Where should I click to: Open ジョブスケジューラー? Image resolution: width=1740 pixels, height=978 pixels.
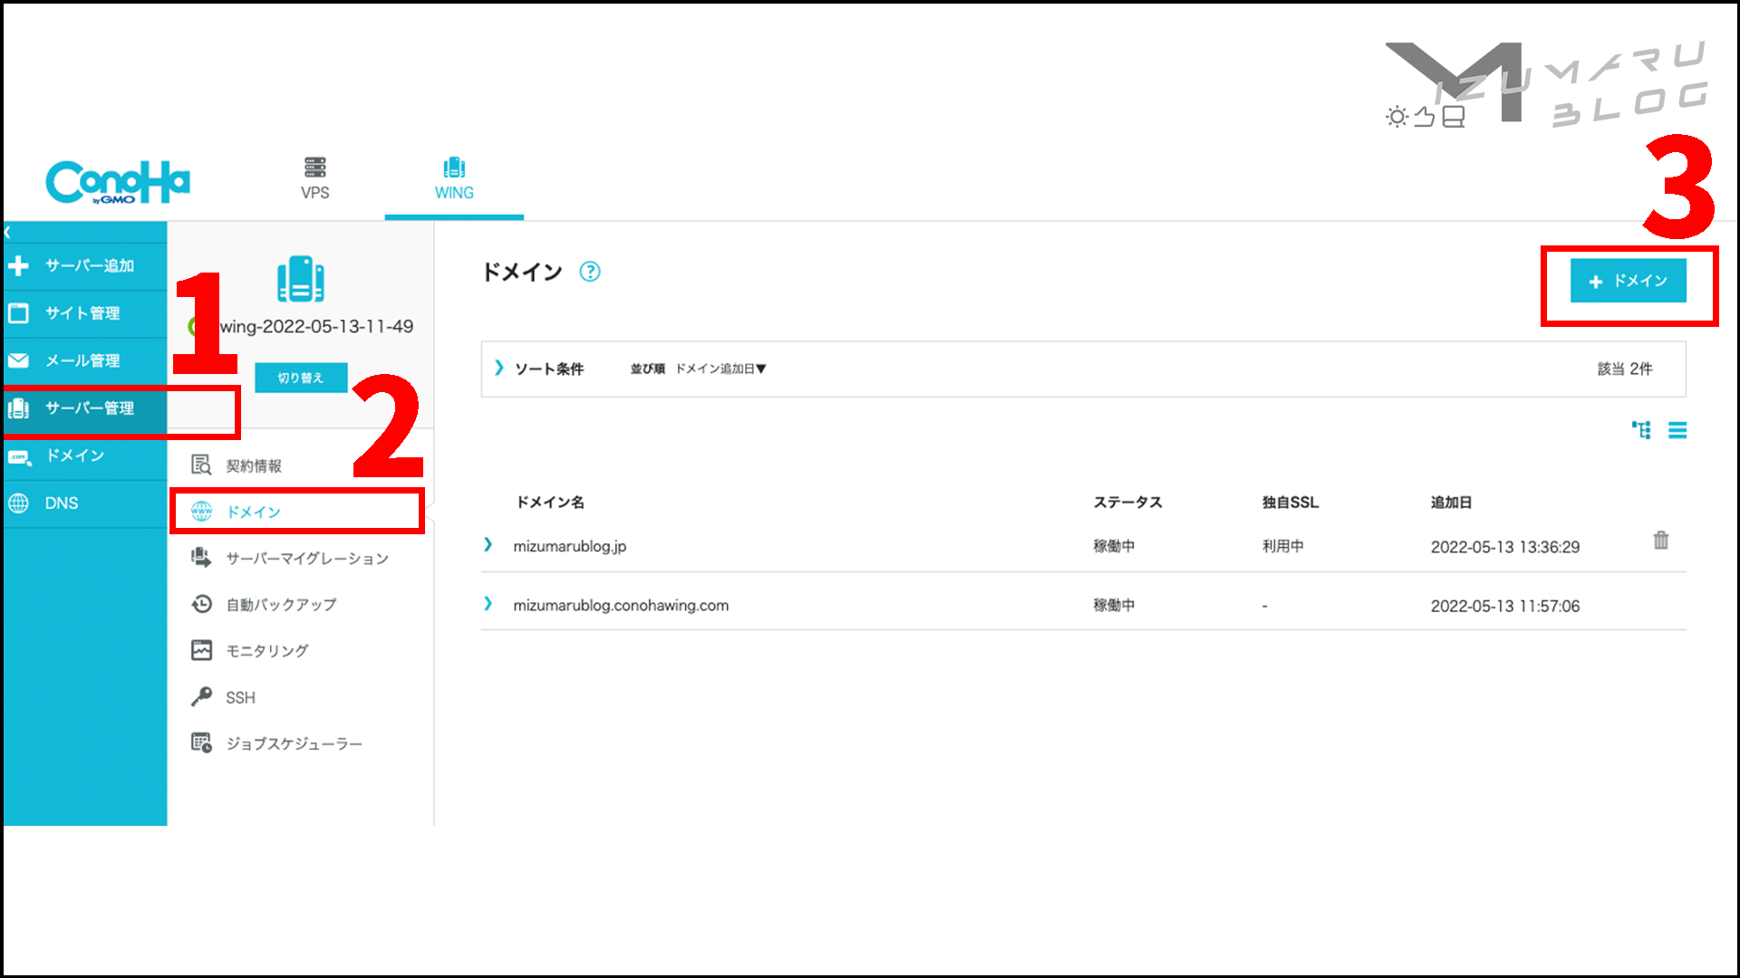click(294, 743)
